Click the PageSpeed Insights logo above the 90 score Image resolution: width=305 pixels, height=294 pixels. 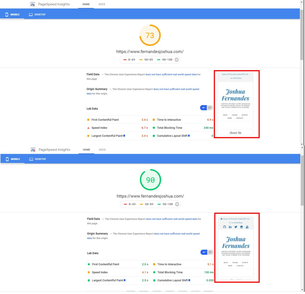pos(33,150)
